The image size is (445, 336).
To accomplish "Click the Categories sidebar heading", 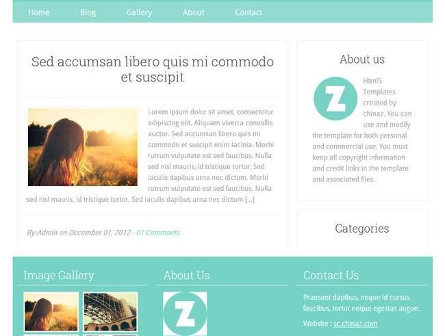I will point(362,229).
